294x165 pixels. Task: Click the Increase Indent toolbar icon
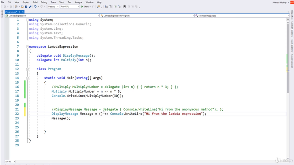[x=110, y=7]
